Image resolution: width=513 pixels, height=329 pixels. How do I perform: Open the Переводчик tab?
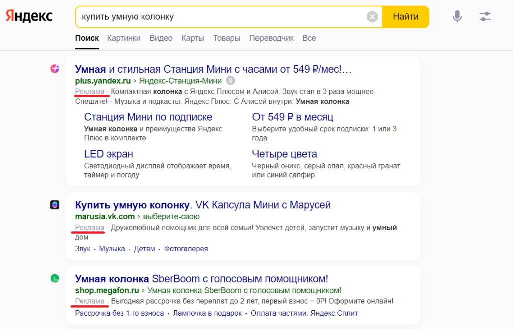tap(271, 38)
